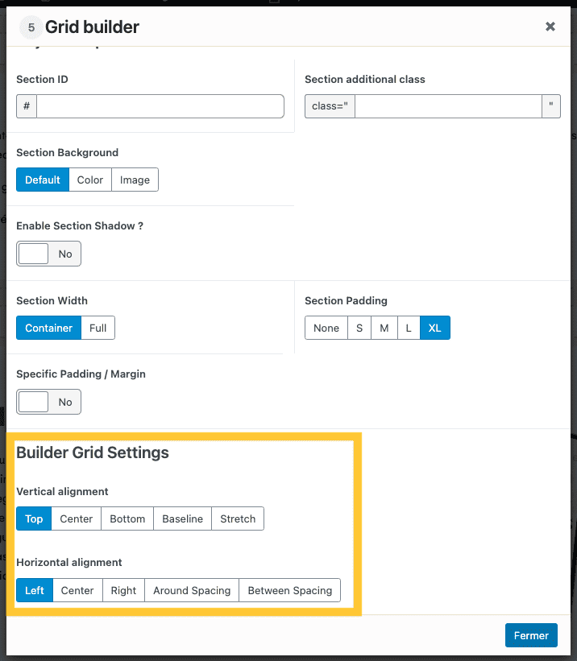Click the Section ID input field
Image resolution: width=577 pixels, height=661 pixels.
tap(160, 106)
